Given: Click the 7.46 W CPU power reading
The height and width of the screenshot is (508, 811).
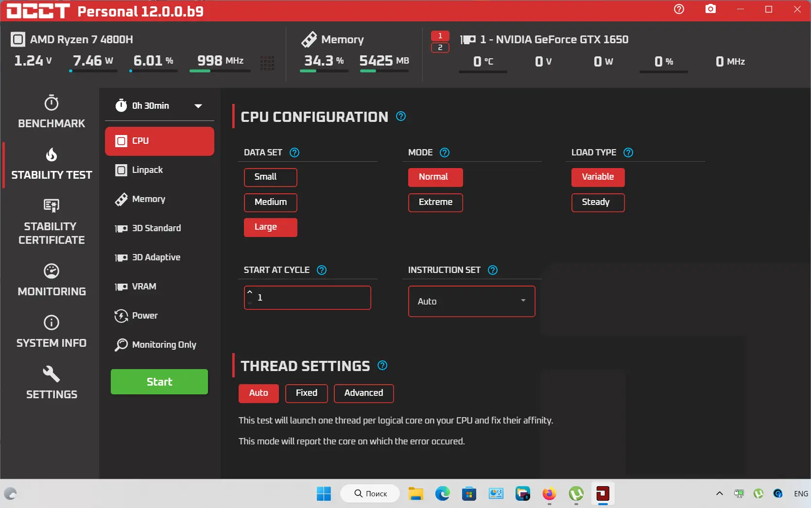Looking at the screenshot, I should tap(93, 61).
